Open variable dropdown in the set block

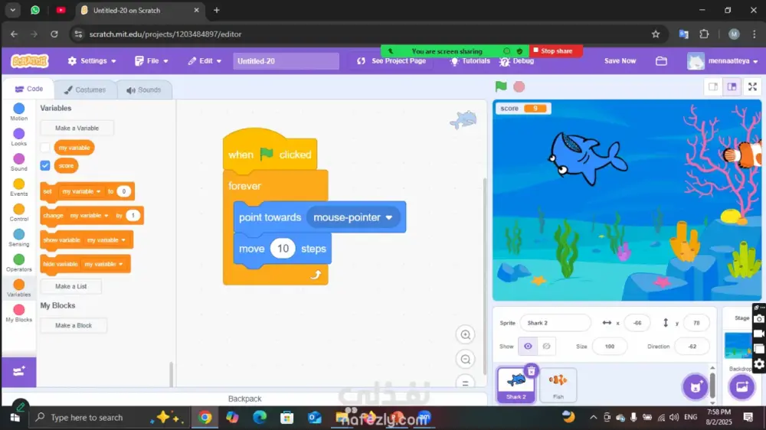click(x=81, y=191)
